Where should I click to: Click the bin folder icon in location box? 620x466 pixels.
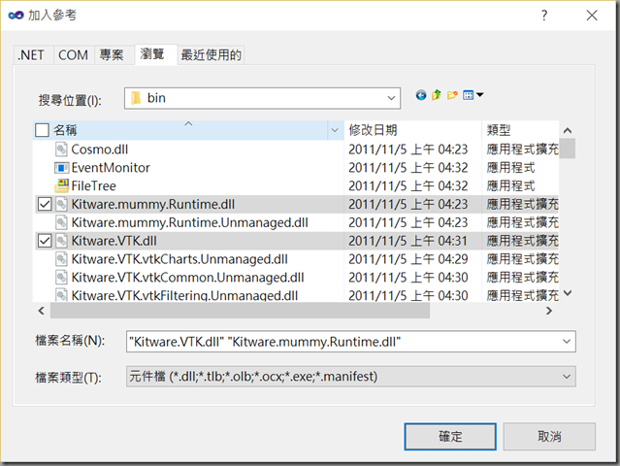(x=136, y=98)
